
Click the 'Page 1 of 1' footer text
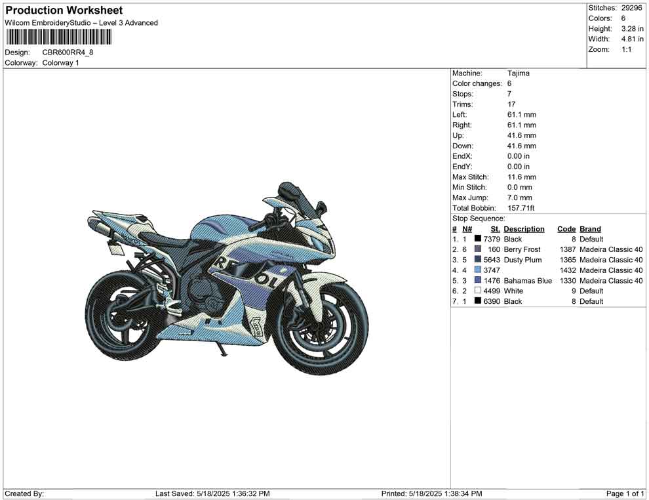click(625, 493)
